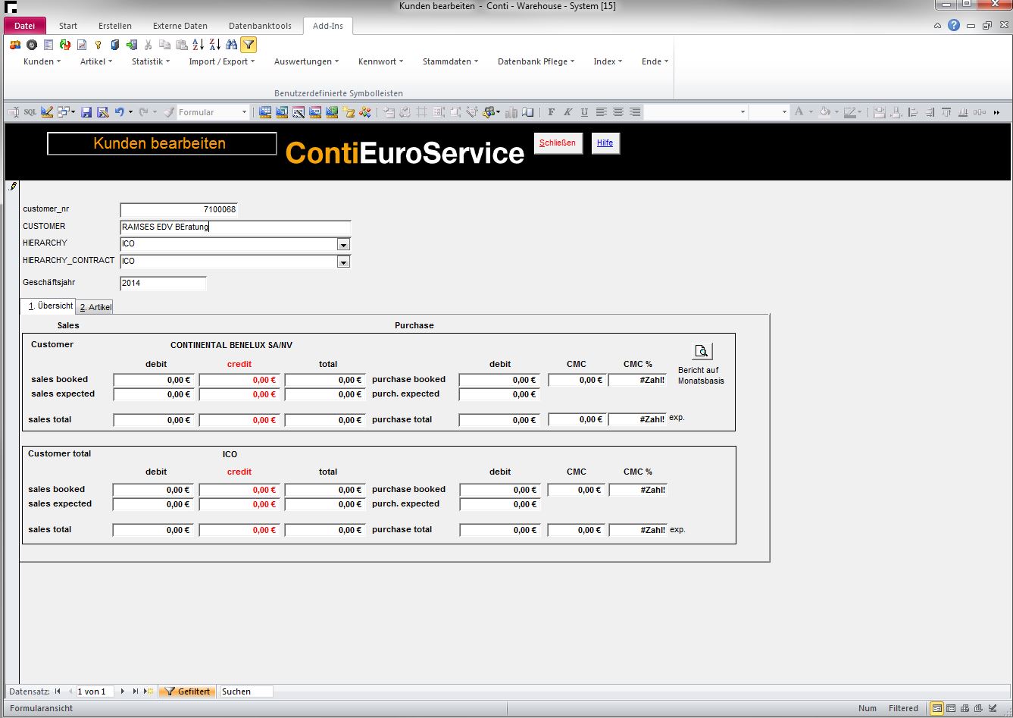
Task: Click the Suchen search box
Action: pos(245,691)
